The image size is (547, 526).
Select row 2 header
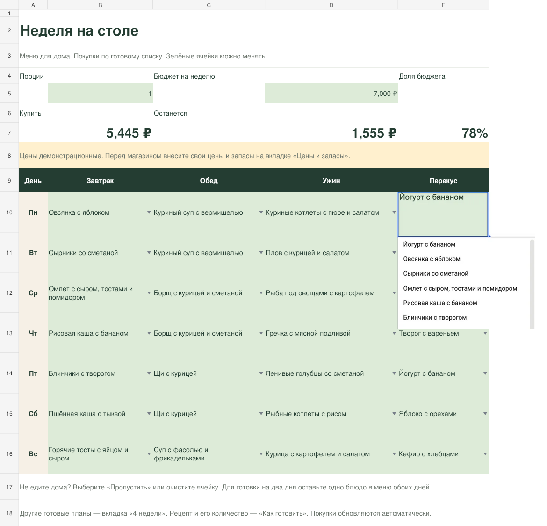point(9,30)
